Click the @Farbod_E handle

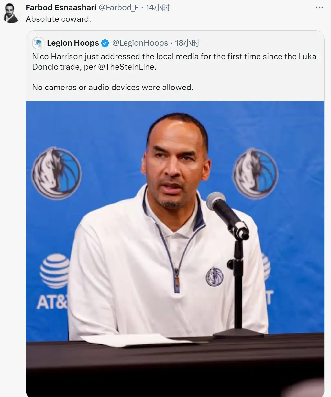(x=119, y=8)
